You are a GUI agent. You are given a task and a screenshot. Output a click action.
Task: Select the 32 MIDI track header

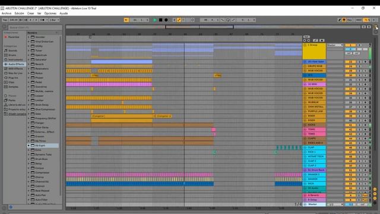coord(314,84)
